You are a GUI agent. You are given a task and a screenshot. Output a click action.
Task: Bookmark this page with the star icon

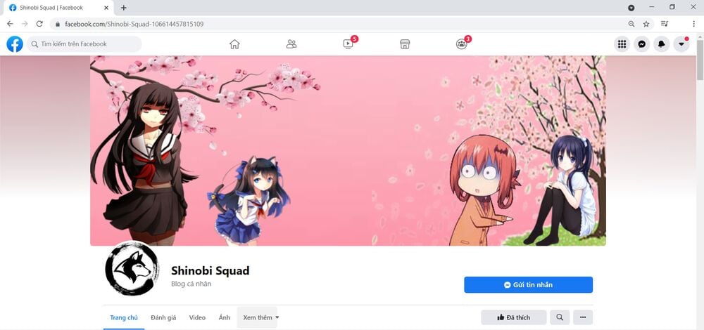tap(646, 24)
